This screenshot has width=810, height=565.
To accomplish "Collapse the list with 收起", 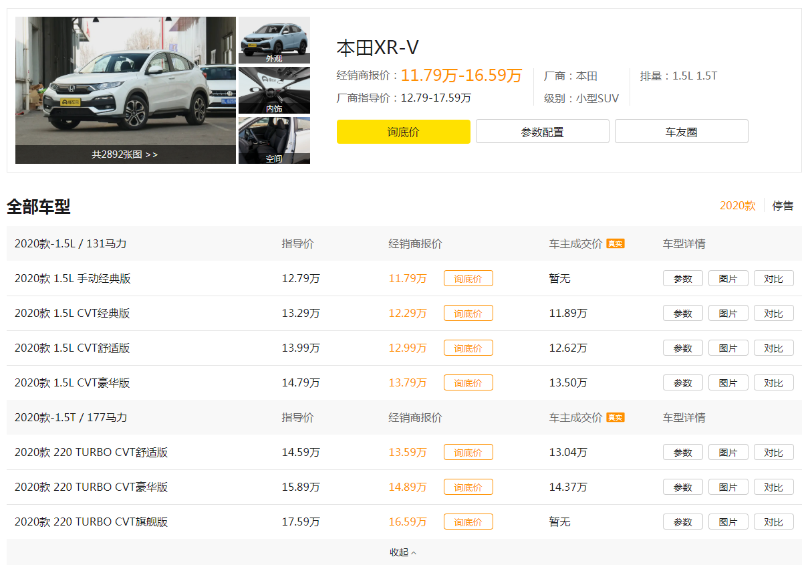I will [404, 552].
